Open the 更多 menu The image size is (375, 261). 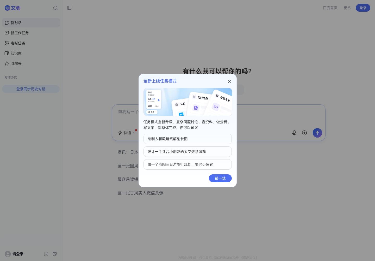pos(347,8)
